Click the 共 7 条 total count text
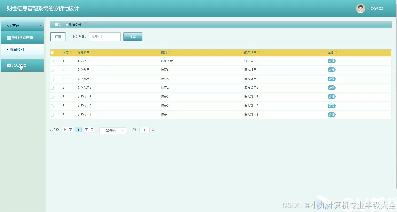 click(x=54, y=130)
